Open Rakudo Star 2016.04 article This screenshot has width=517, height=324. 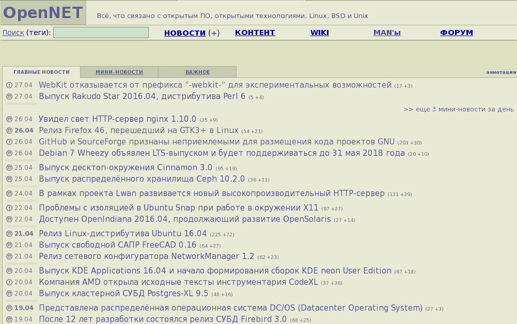point(142,96)
